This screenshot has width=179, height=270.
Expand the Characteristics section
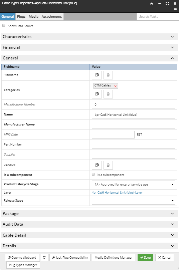(89, 37)
